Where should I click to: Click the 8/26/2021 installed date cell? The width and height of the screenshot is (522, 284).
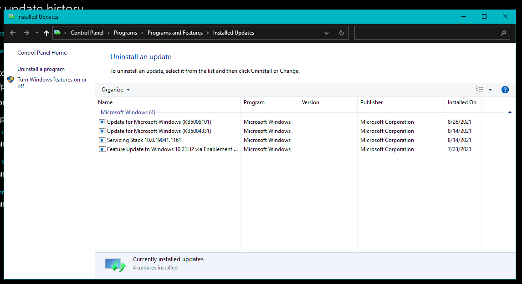[460, 122]
